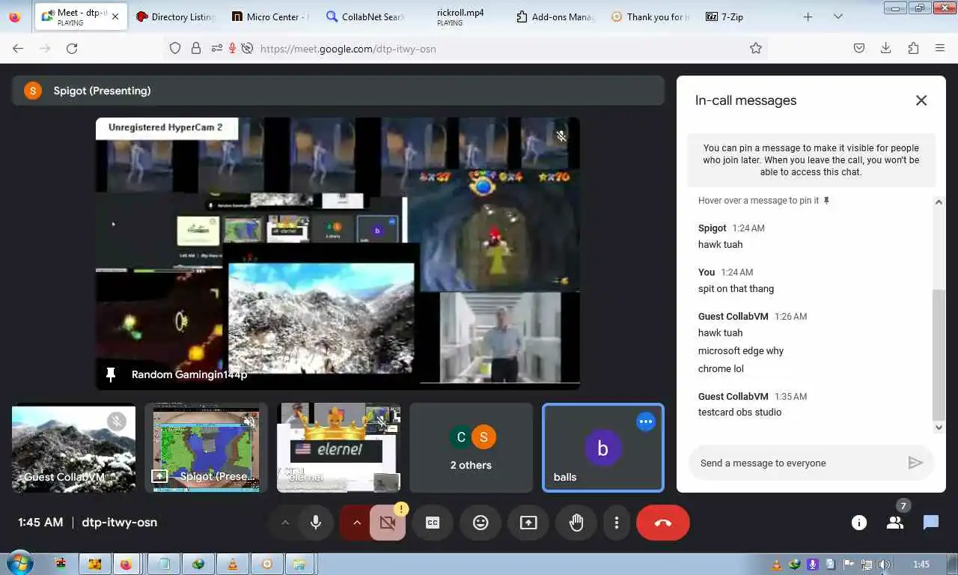Close the In-call messages panel

(921, 100)
